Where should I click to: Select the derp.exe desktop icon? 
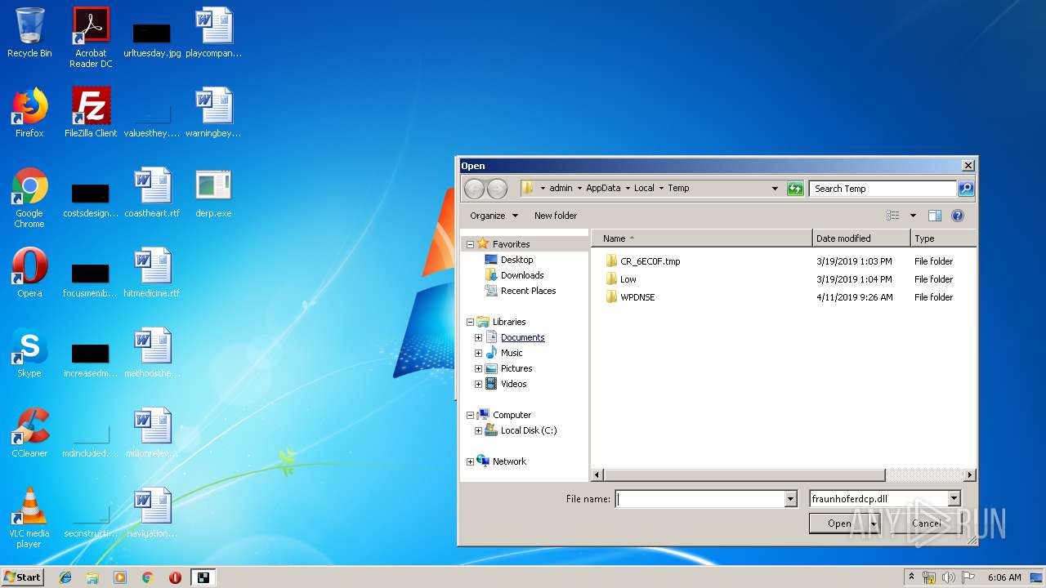(x=213, y=193)
